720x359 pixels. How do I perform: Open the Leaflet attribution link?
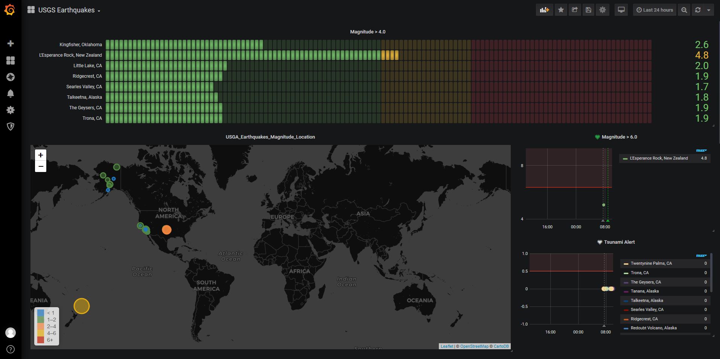pyautogui.click(x=447, y=346)
